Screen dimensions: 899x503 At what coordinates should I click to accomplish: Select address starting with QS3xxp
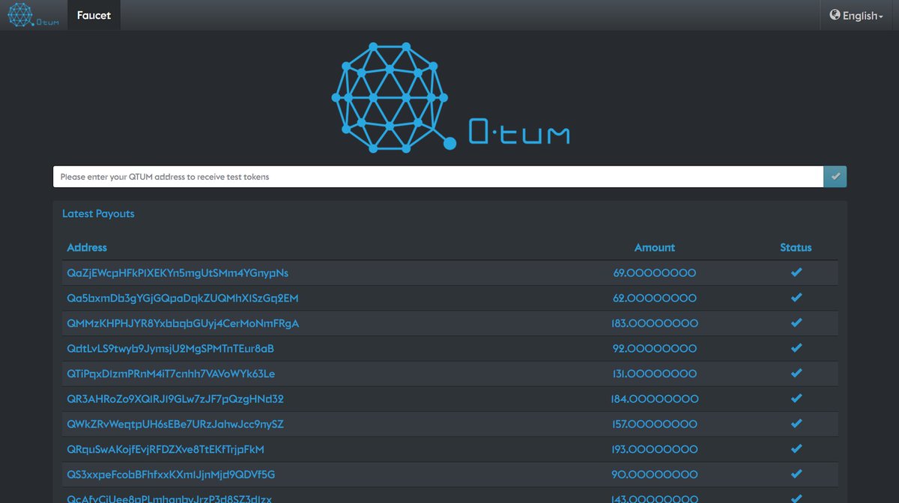[x=171, y=475]
